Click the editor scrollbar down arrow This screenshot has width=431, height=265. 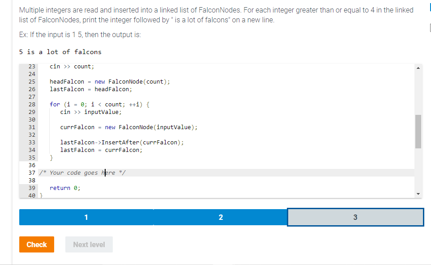click(x=418, y=193)
